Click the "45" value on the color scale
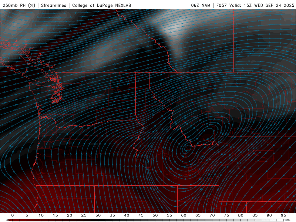The image size is (296, 222). [141, 215]
